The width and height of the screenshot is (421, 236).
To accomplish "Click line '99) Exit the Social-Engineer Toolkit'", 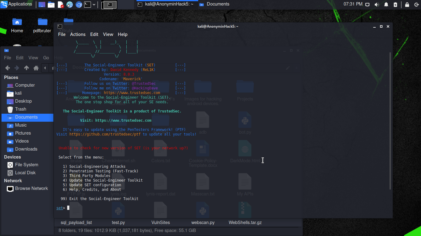I will tap(100, 199).
